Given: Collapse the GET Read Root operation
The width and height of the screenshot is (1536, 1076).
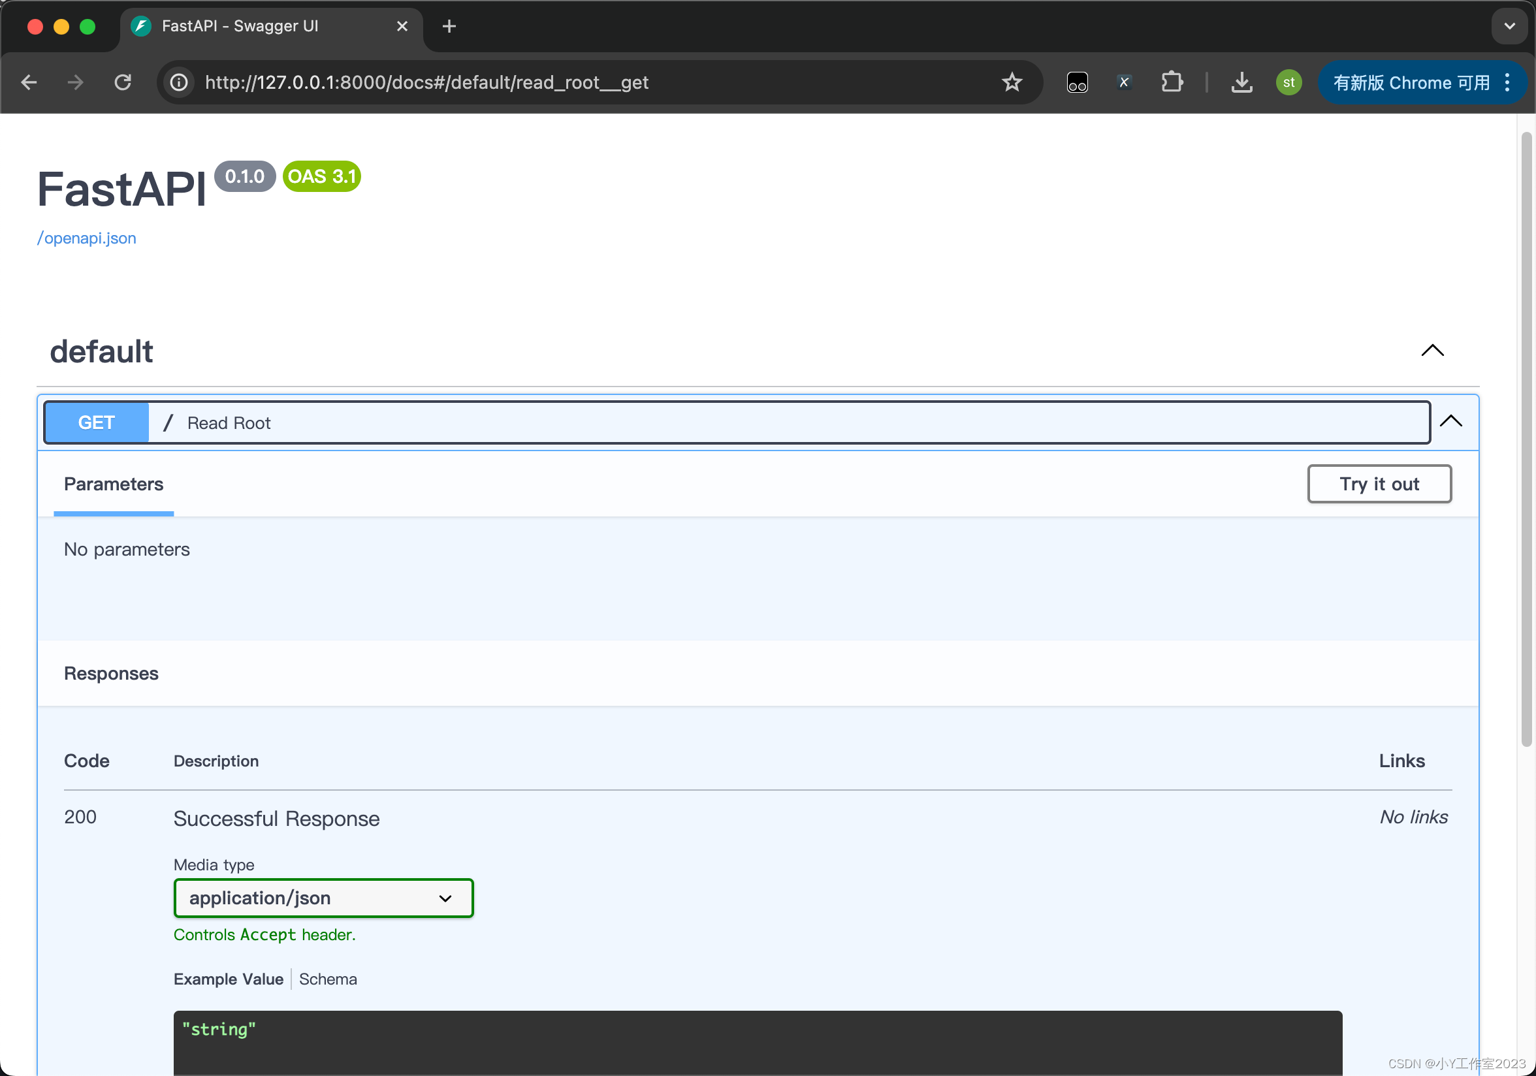Looking at the screenshot, I should 1450,421.
